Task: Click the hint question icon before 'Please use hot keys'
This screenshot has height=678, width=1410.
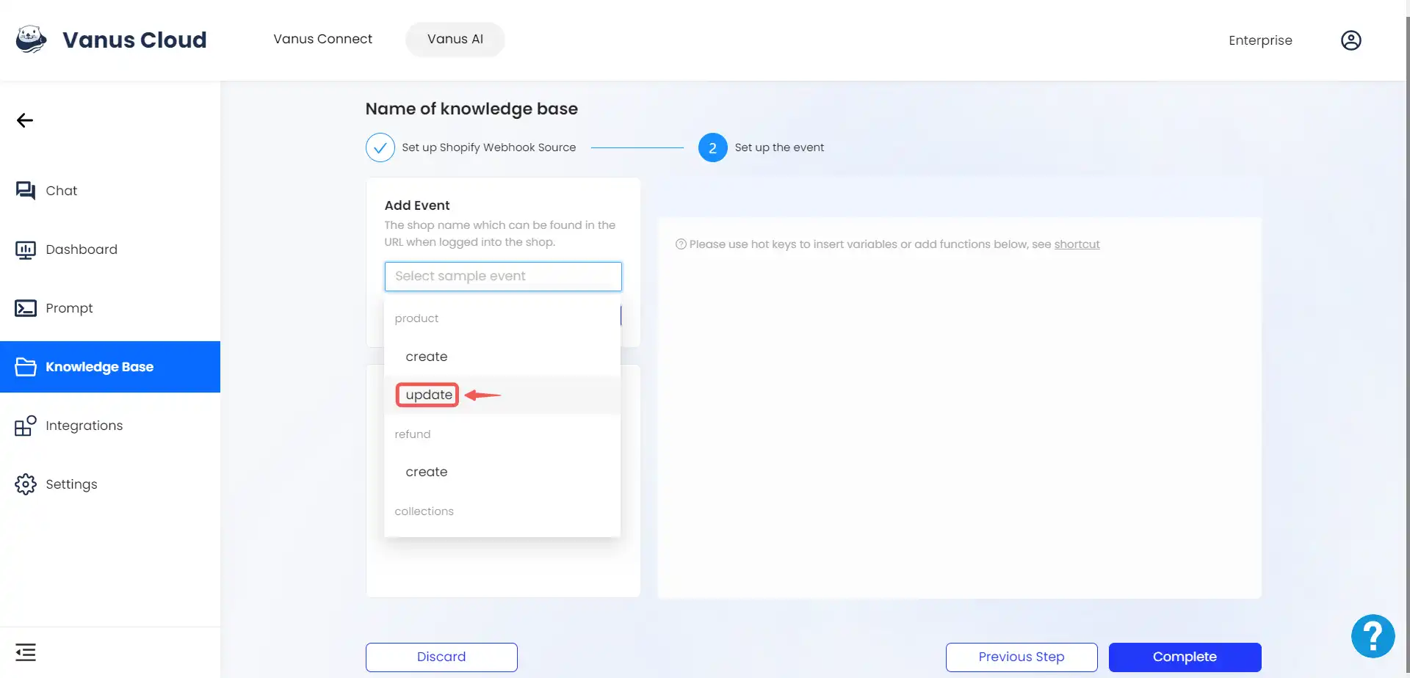Action: tap(681, 244)
